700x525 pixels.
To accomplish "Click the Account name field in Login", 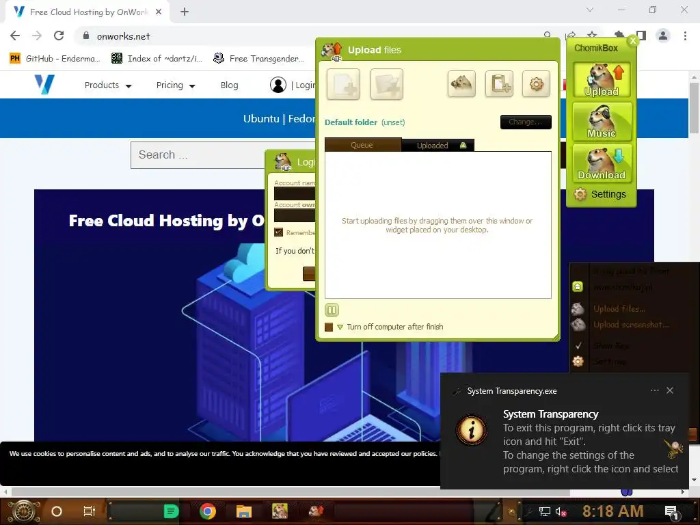I will pos(295,193).
